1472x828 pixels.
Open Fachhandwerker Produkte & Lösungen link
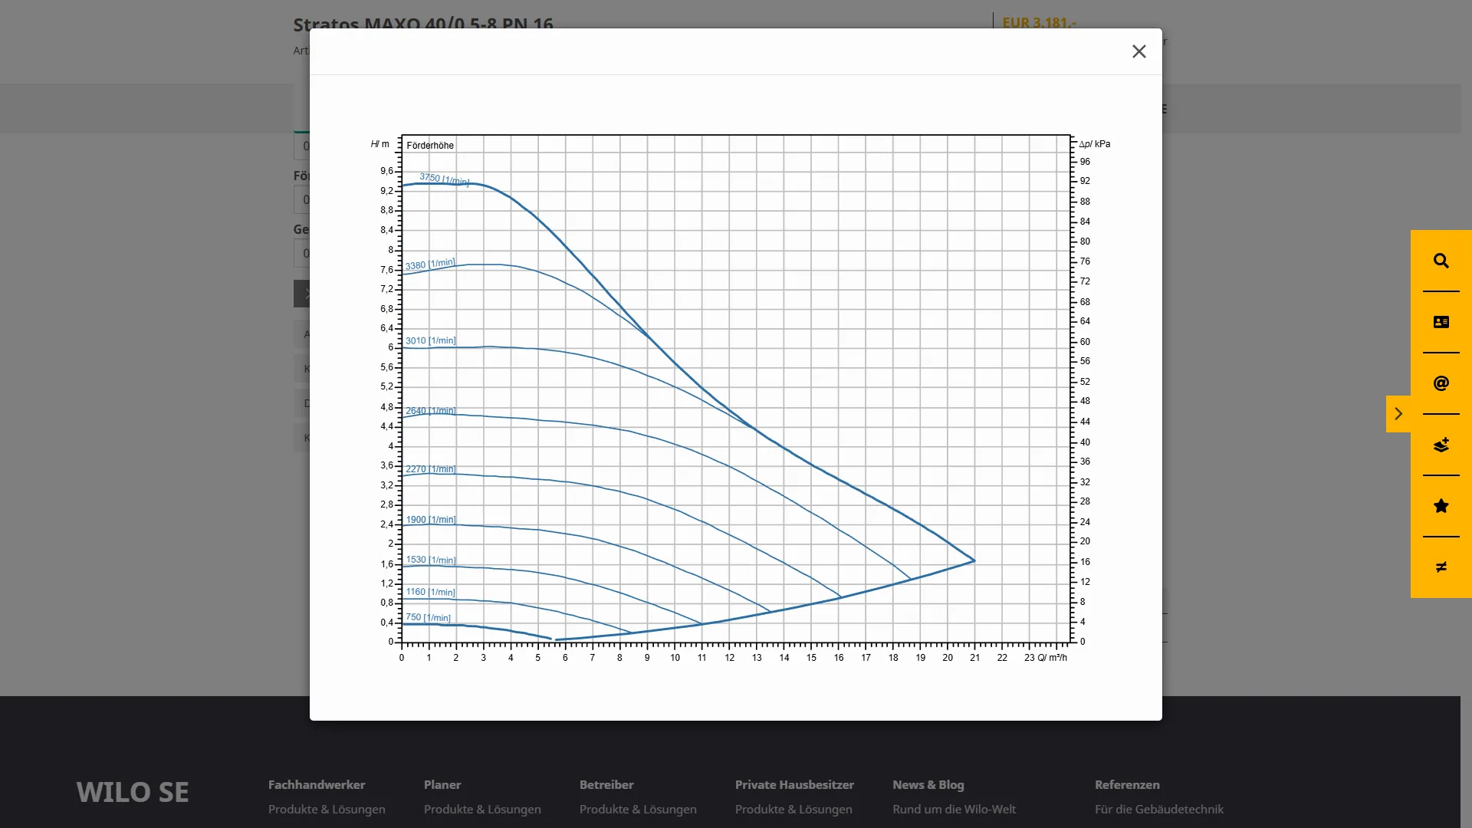(x=327, y=810)
